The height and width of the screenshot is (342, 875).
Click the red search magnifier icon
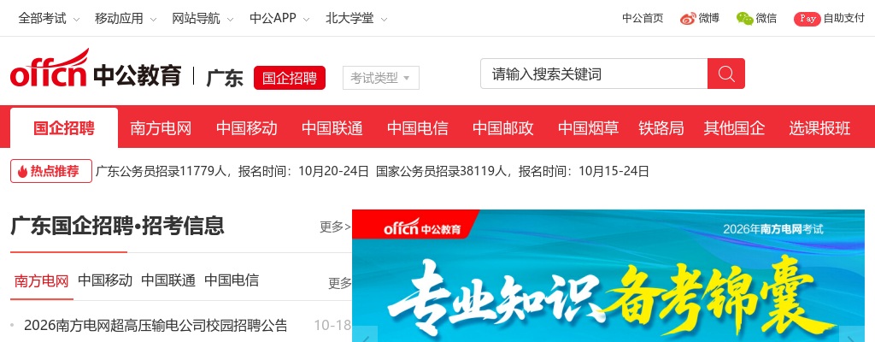coord(726,74)
